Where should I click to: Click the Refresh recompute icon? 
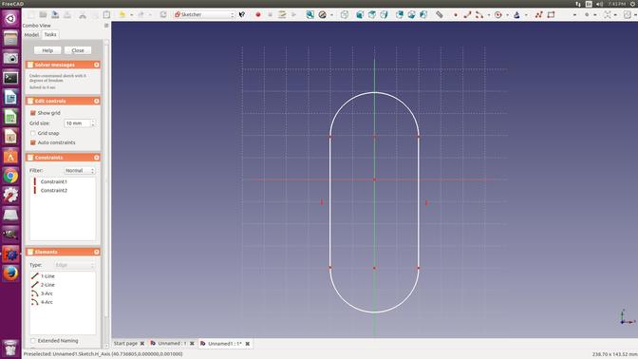(163, 14)
